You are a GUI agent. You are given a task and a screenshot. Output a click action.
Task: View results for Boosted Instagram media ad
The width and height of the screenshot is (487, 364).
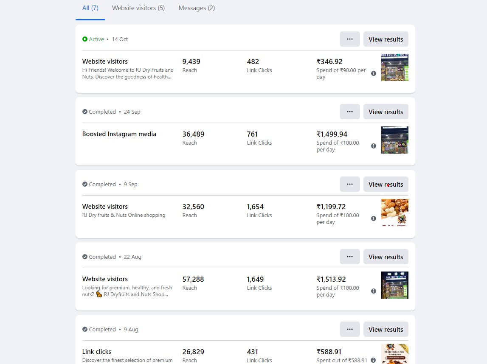point(386,112)
